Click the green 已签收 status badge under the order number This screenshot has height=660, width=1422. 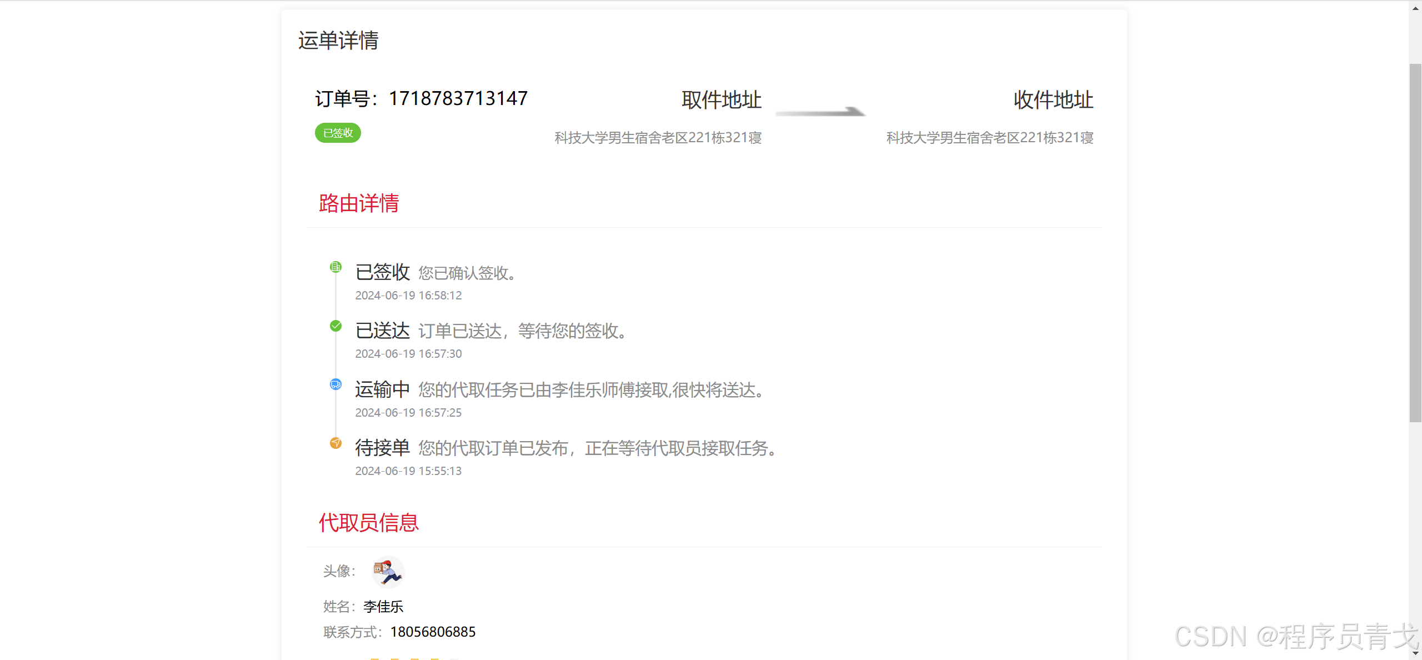pos(338,133)
